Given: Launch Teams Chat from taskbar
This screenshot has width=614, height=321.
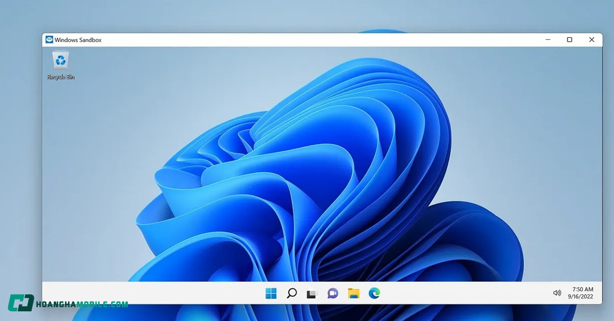Looking at the screenshot, I should [x=333, y=293].
